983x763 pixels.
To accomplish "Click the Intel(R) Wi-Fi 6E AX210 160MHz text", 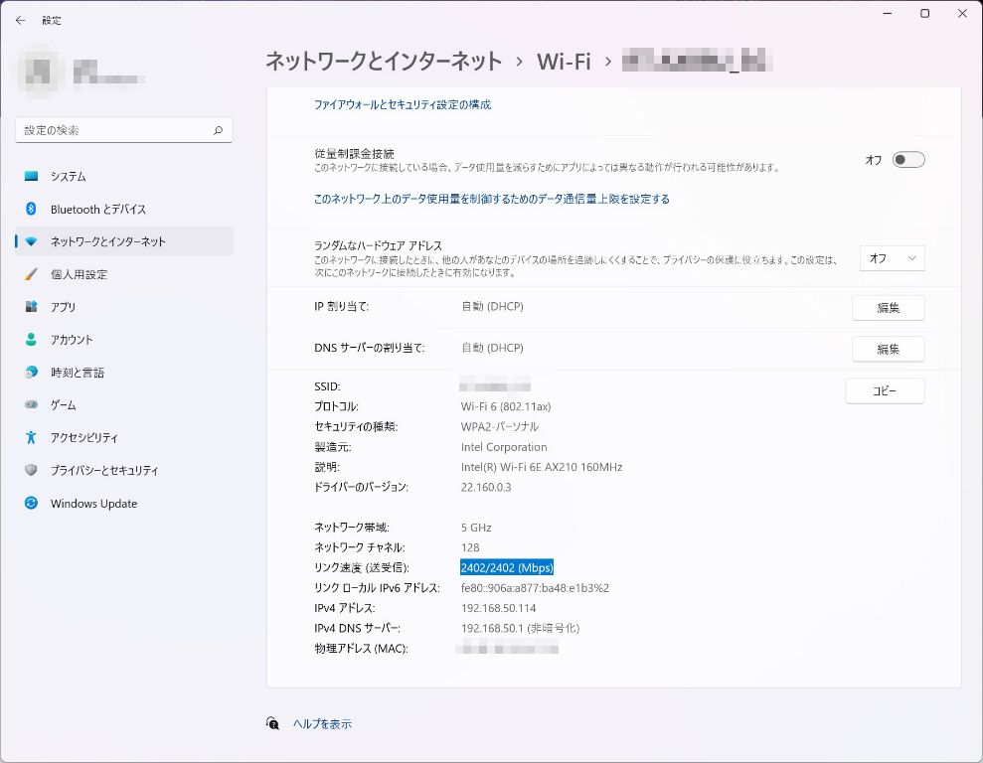I will (x=542, y=467).
